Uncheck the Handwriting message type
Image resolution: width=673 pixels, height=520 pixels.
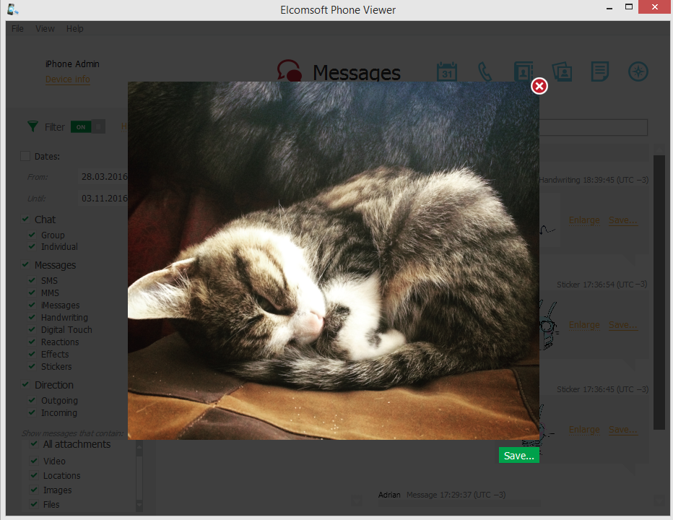click(32, 317)
